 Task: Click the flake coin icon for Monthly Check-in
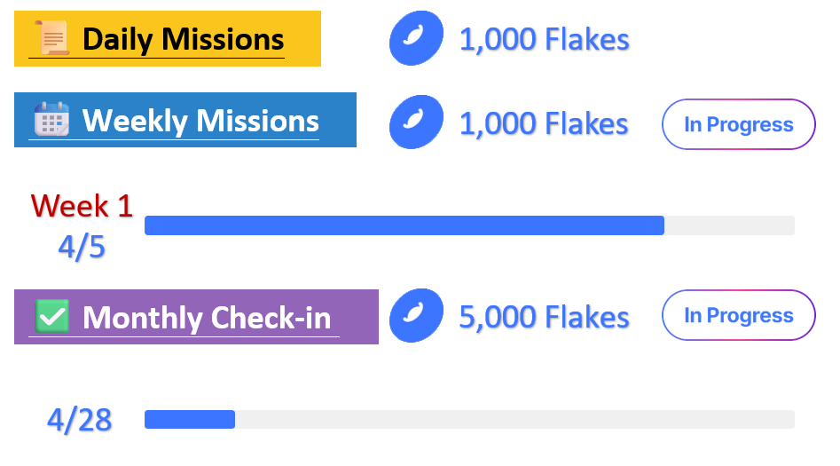coord(416,316)
